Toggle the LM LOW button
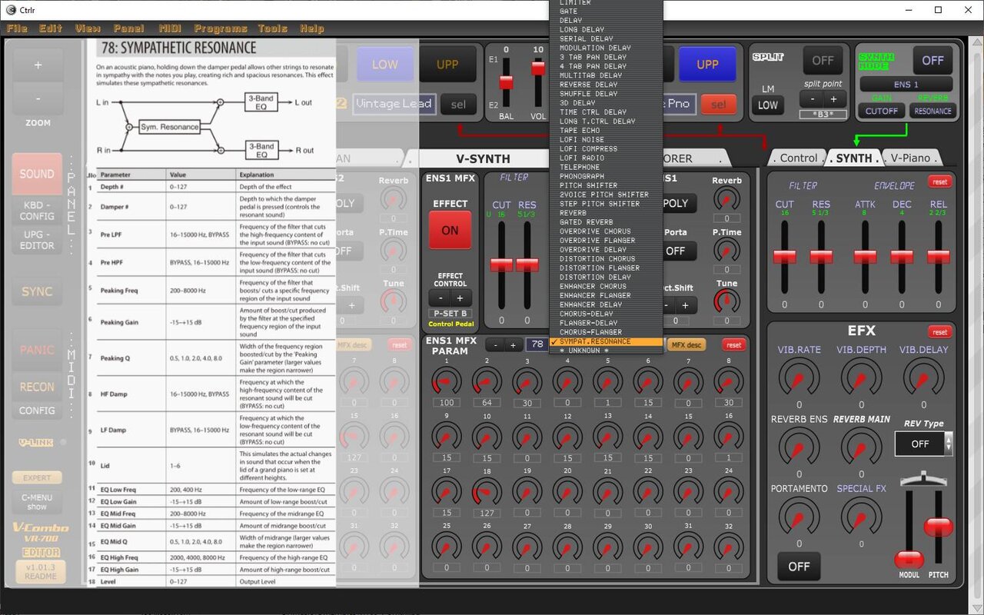The width and height of the screenshot is (984, 615). tap(768, 106)
